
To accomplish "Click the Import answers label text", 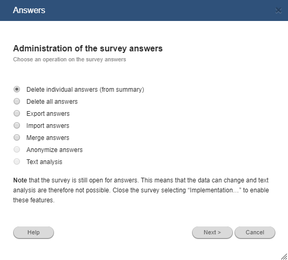I will click(x=48, y=126).
